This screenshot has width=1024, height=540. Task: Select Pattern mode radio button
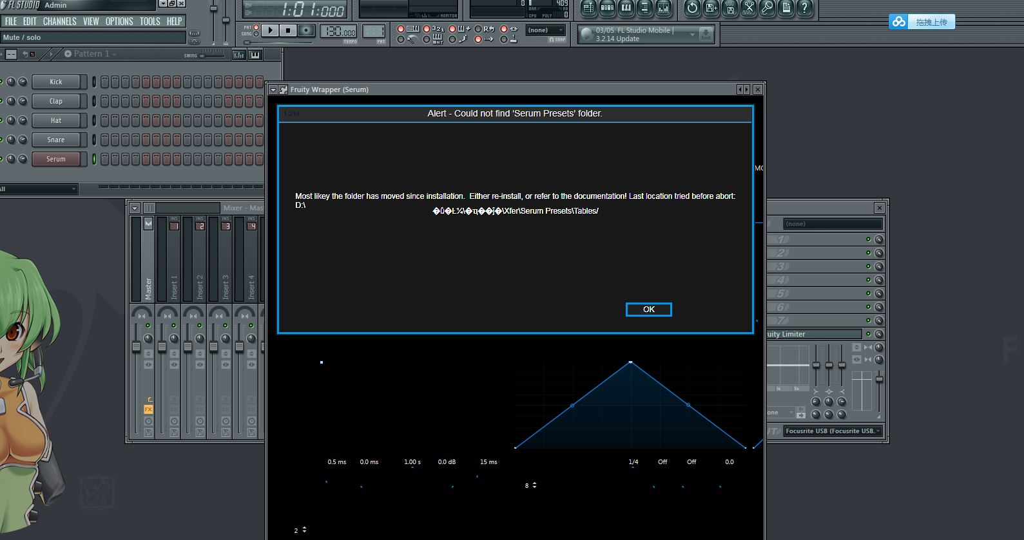click(x=256, y=27)
